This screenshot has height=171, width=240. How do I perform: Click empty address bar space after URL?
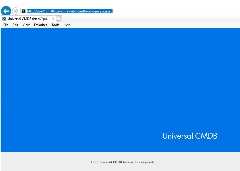[176, 11]
